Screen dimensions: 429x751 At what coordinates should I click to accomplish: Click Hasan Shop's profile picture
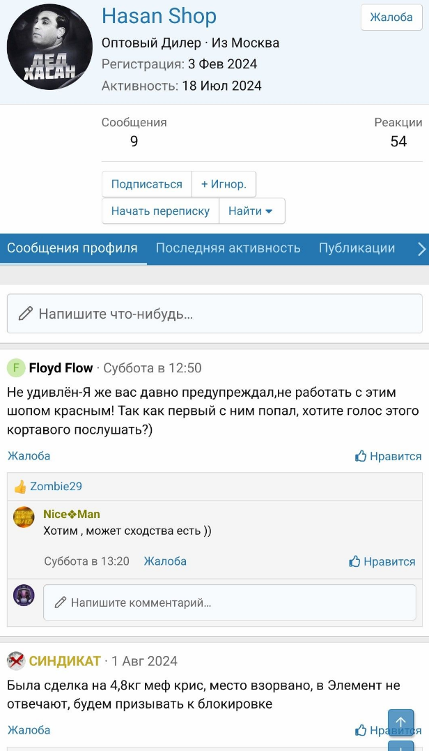pos(49,47)
